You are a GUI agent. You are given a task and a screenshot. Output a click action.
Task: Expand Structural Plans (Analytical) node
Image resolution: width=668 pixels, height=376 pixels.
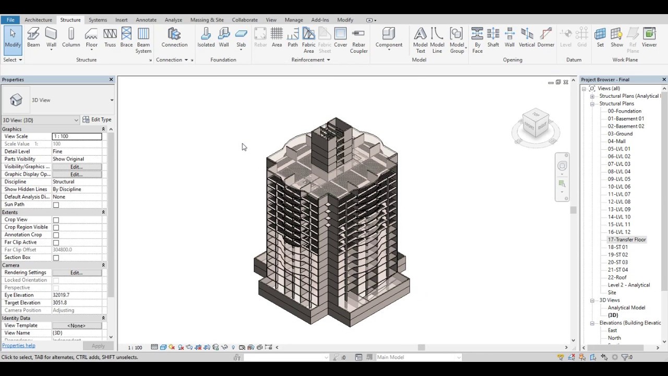[592, 96]
